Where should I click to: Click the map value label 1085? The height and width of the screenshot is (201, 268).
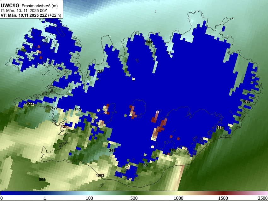[246, 101]
